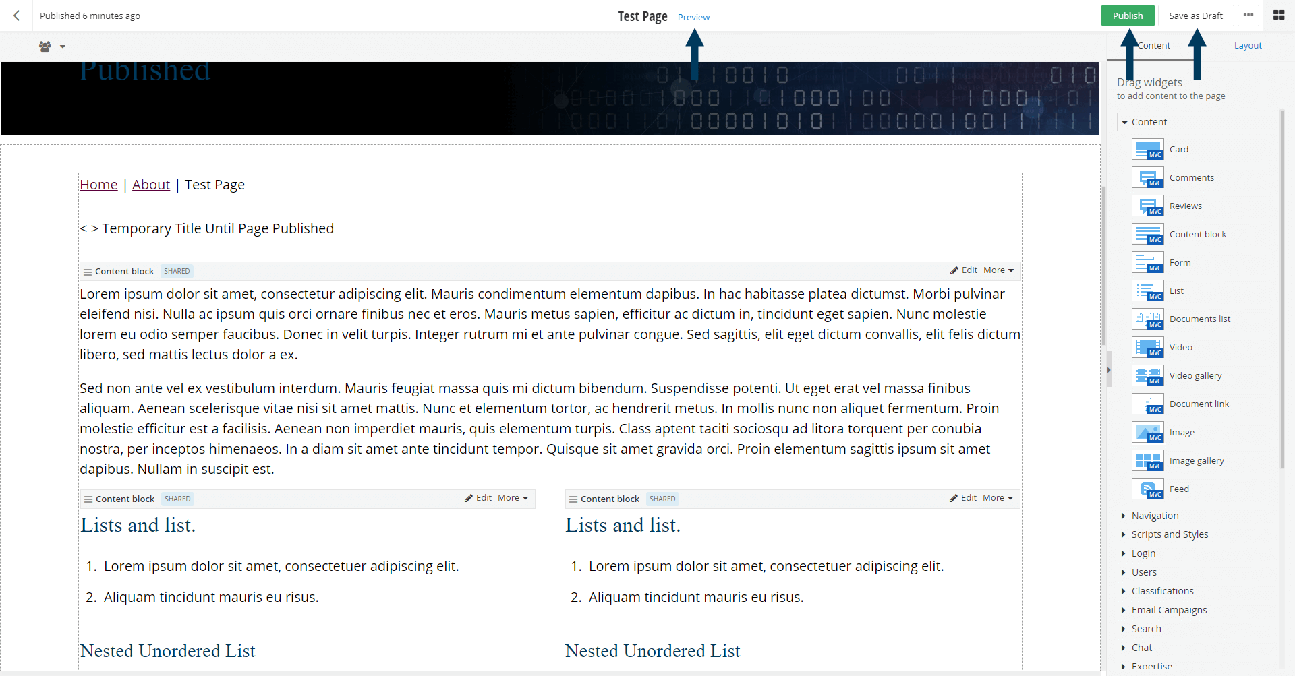This screenshot has height=676, width=1295.
Task: Grab the top Content block drag handle
Action: [x=87, y=272]
